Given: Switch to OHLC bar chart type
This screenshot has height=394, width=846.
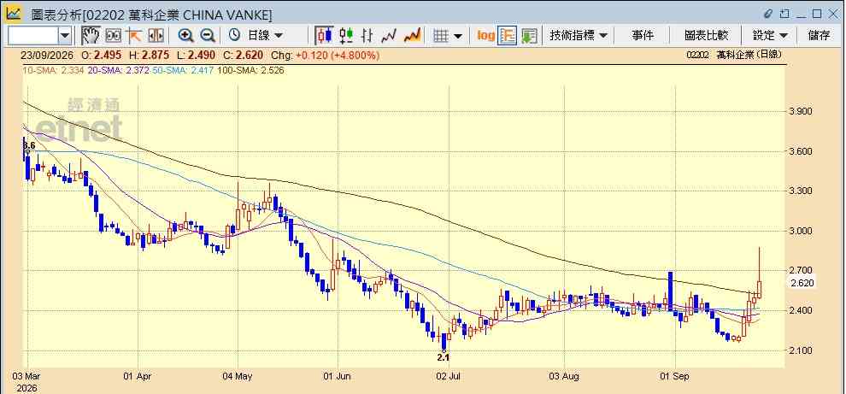Looking at the screenshot, I should 367,36.
